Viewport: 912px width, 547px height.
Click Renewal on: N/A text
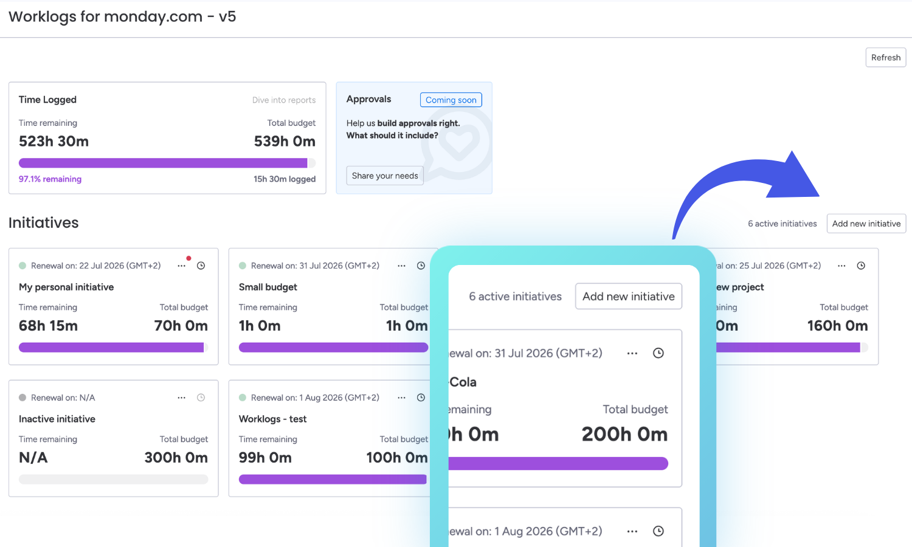(63, 397)
